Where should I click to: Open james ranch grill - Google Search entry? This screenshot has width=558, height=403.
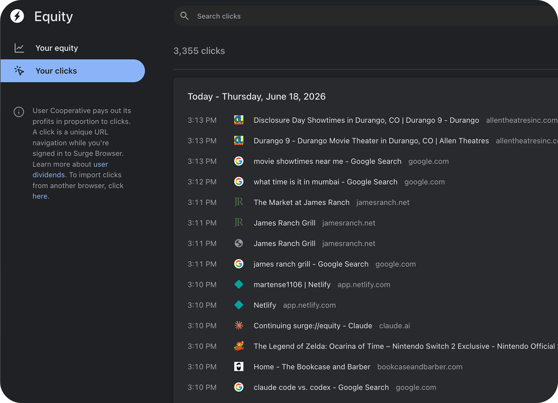(311, 264)
